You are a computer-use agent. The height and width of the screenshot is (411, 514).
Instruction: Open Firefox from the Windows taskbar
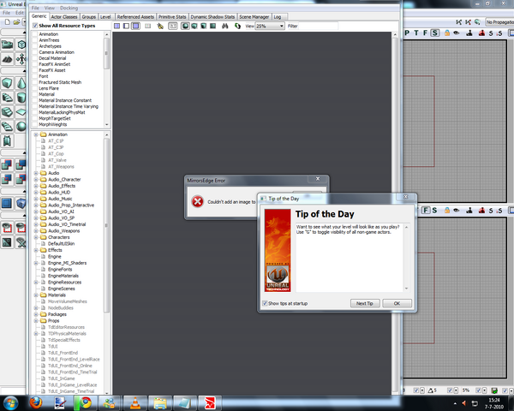tap(36, 402)
